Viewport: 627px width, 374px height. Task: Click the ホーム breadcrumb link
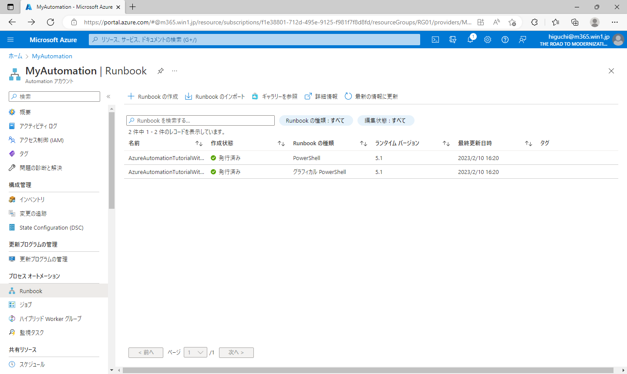[x=15, y=56]
